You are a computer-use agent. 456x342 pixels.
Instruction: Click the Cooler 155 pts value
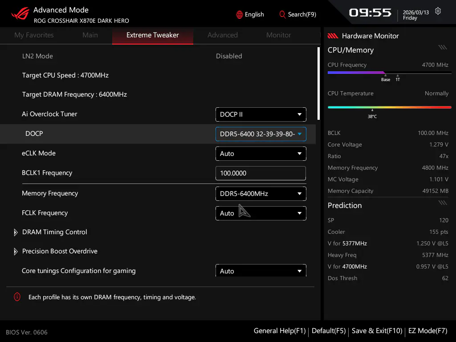point(439,232)
